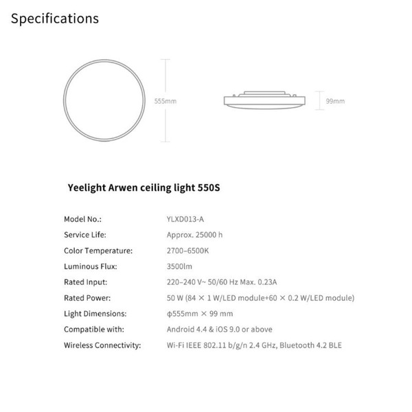Click the Color Temperature label
This screenshot has width=412, height=412.
coord(98,251)
